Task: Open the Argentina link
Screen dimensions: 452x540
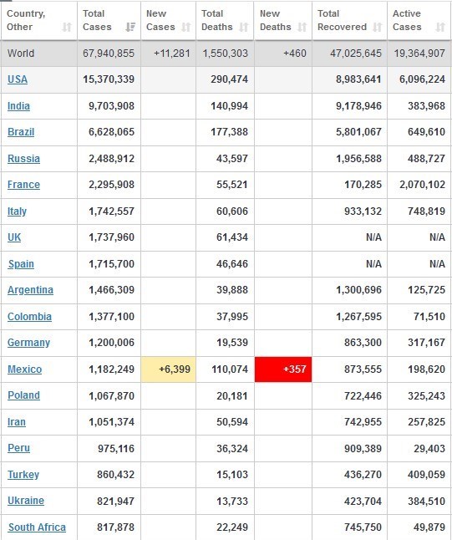Action: pos(31,290)
